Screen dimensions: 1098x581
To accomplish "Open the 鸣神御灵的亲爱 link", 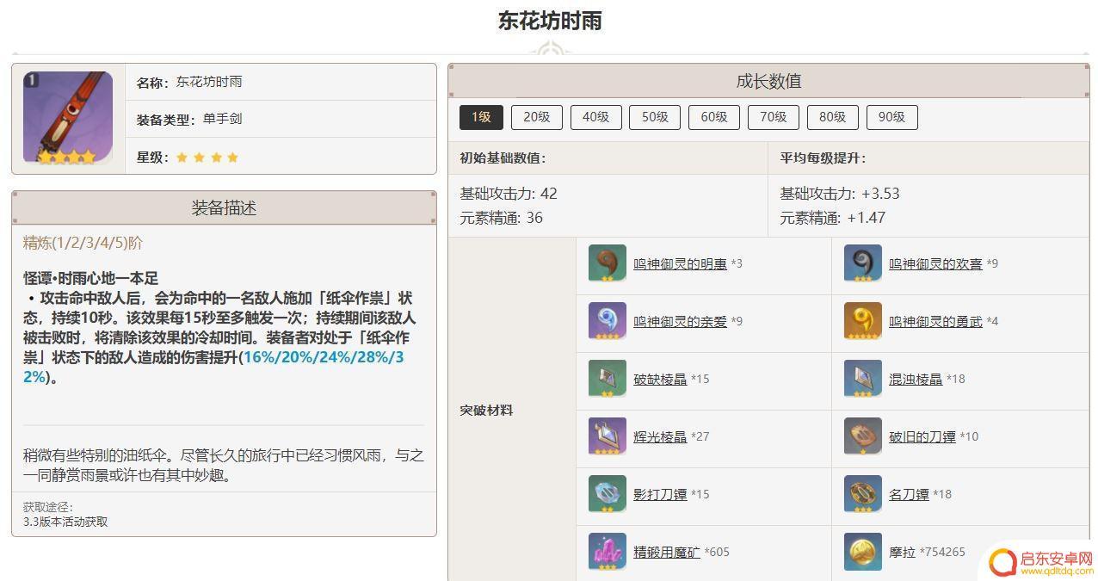I will tap(680, 321).
